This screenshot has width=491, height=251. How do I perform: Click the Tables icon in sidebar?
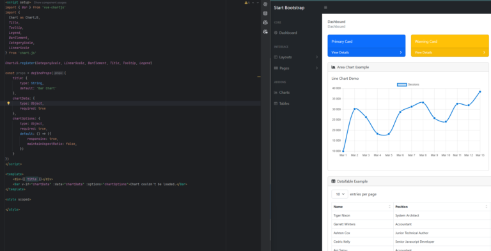[x=276, y=103]
